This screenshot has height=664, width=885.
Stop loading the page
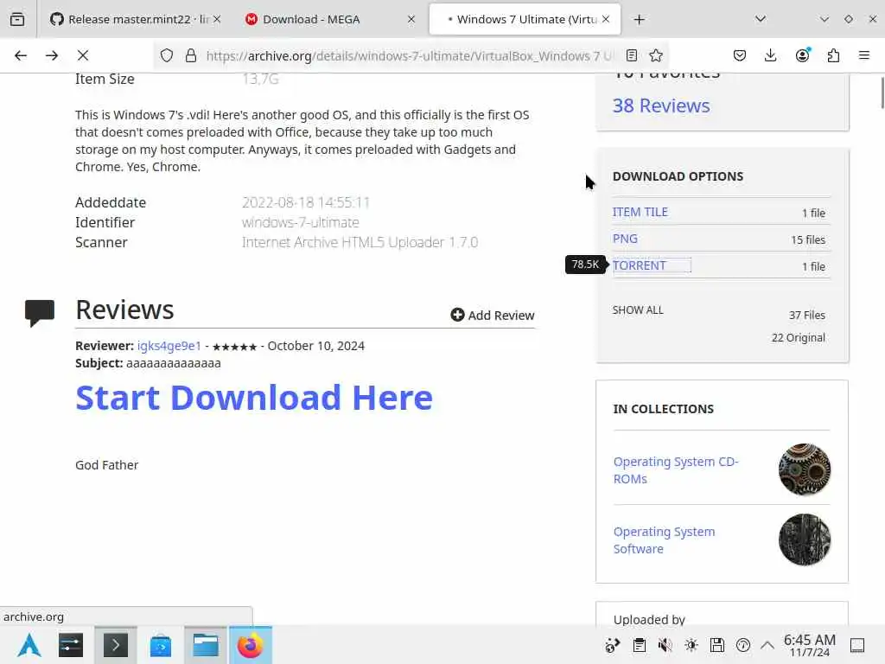tap(83, 55)
